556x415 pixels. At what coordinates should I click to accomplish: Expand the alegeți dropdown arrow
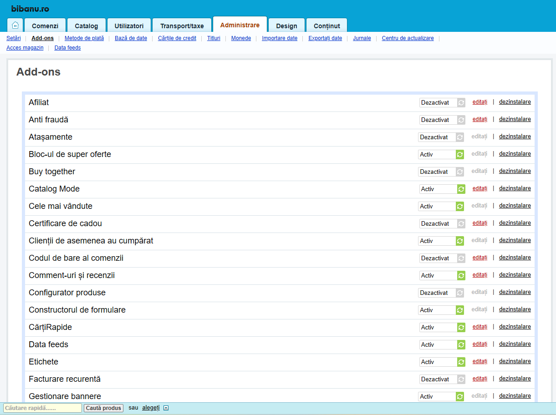(166, 408)
